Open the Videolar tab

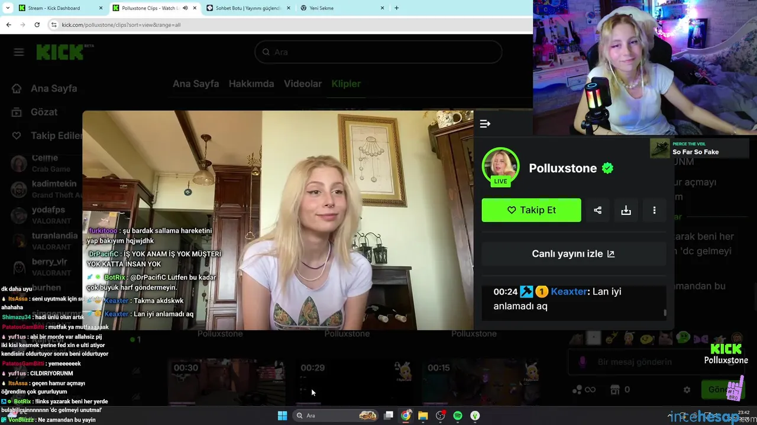pos(303,84)
